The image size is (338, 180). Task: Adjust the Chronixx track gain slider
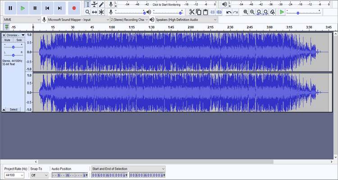click(13, 47)
